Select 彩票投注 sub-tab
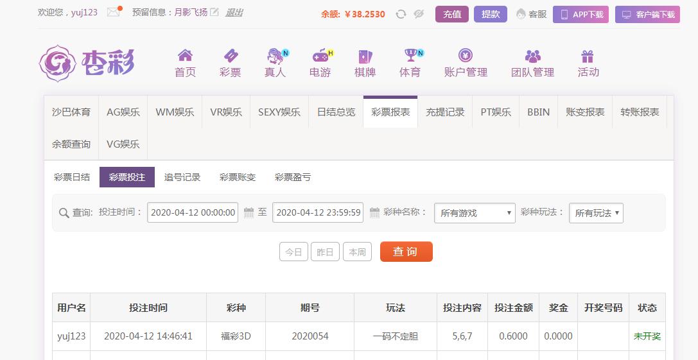Screen dimensions: 698x360 [x=127, y=177]
